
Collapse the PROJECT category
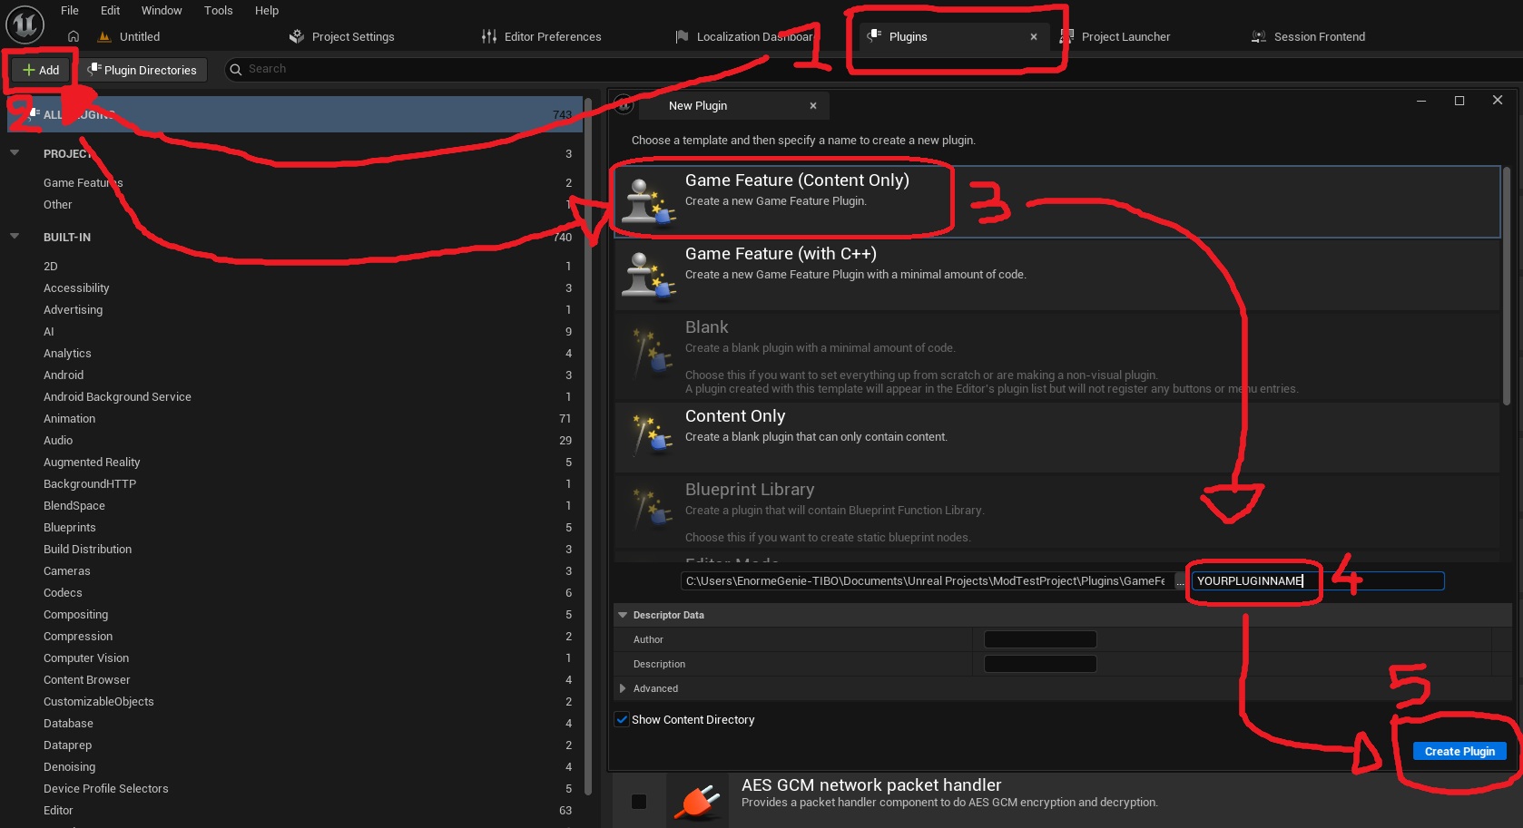15,153
